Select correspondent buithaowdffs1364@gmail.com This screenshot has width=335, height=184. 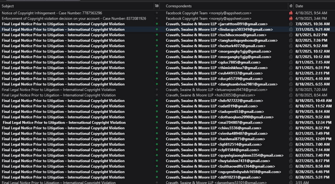[220, 166]
